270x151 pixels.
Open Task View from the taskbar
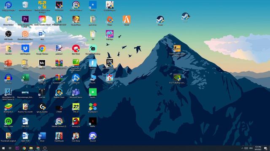click(x=10, y=148)
